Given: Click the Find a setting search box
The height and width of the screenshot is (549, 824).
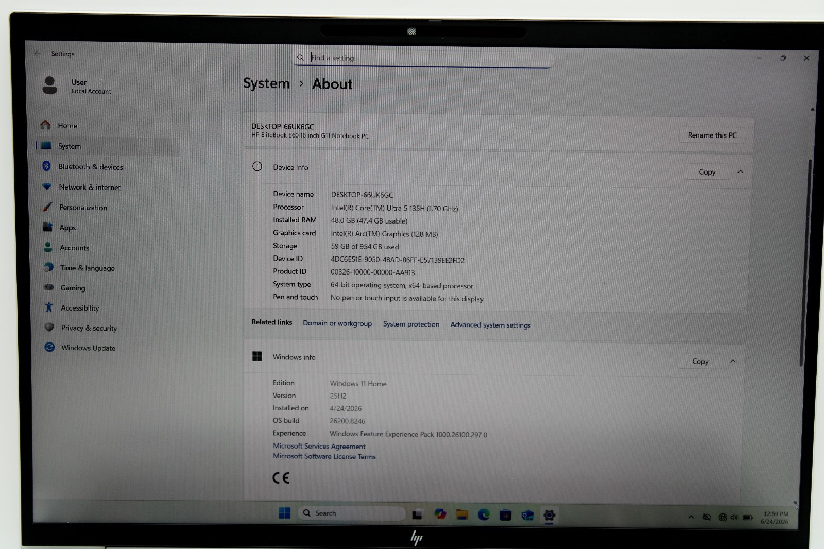Looking at the screenshot, I should click(423, 58).
